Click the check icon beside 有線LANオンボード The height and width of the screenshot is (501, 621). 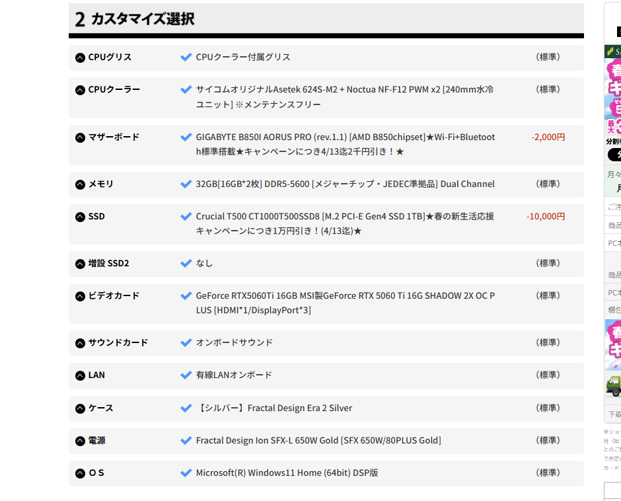[186, 375]
